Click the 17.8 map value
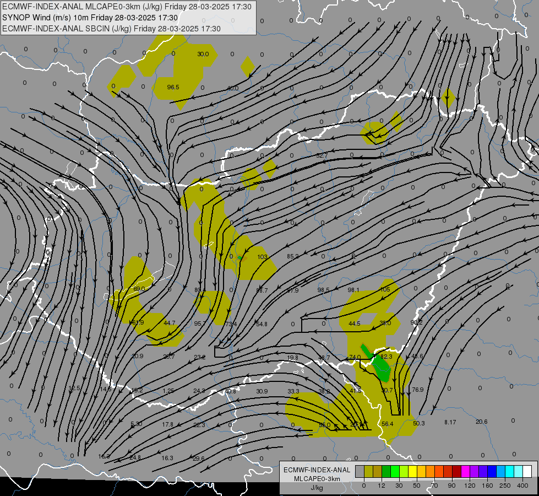 pos(168,425)
